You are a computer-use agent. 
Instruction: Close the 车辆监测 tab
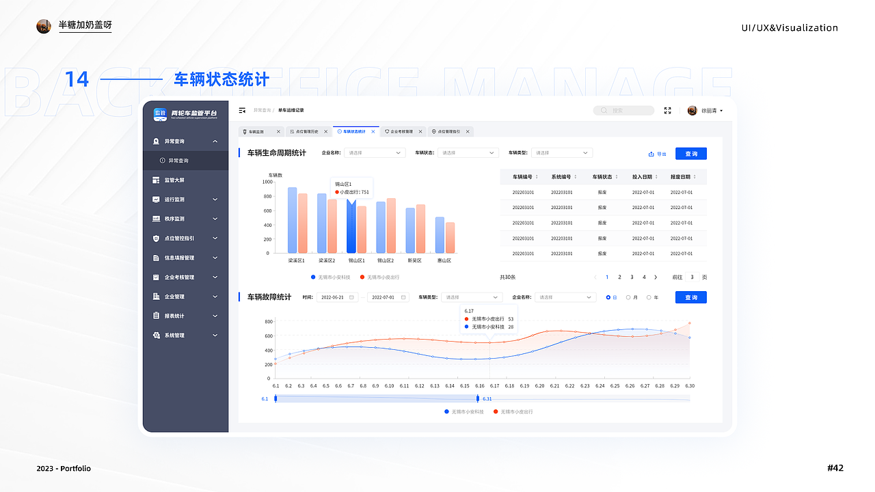[278, 131]
